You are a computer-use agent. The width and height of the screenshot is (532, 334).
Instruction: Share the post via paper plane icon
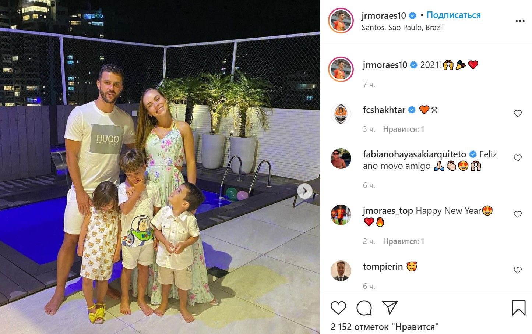pos(390,308)
